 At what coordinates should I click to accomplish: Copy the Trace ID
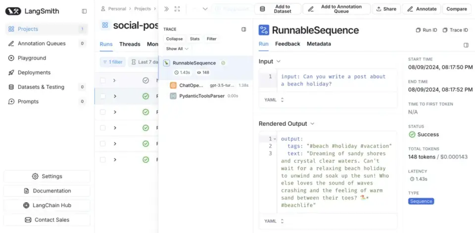click(455, 30)
